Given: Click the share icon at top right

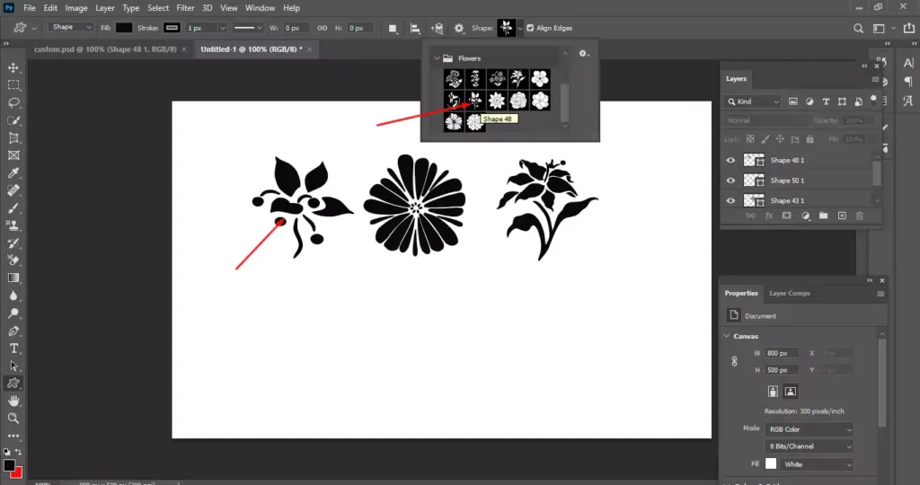Looking at the screenshot, I should [x=909, y=28].
